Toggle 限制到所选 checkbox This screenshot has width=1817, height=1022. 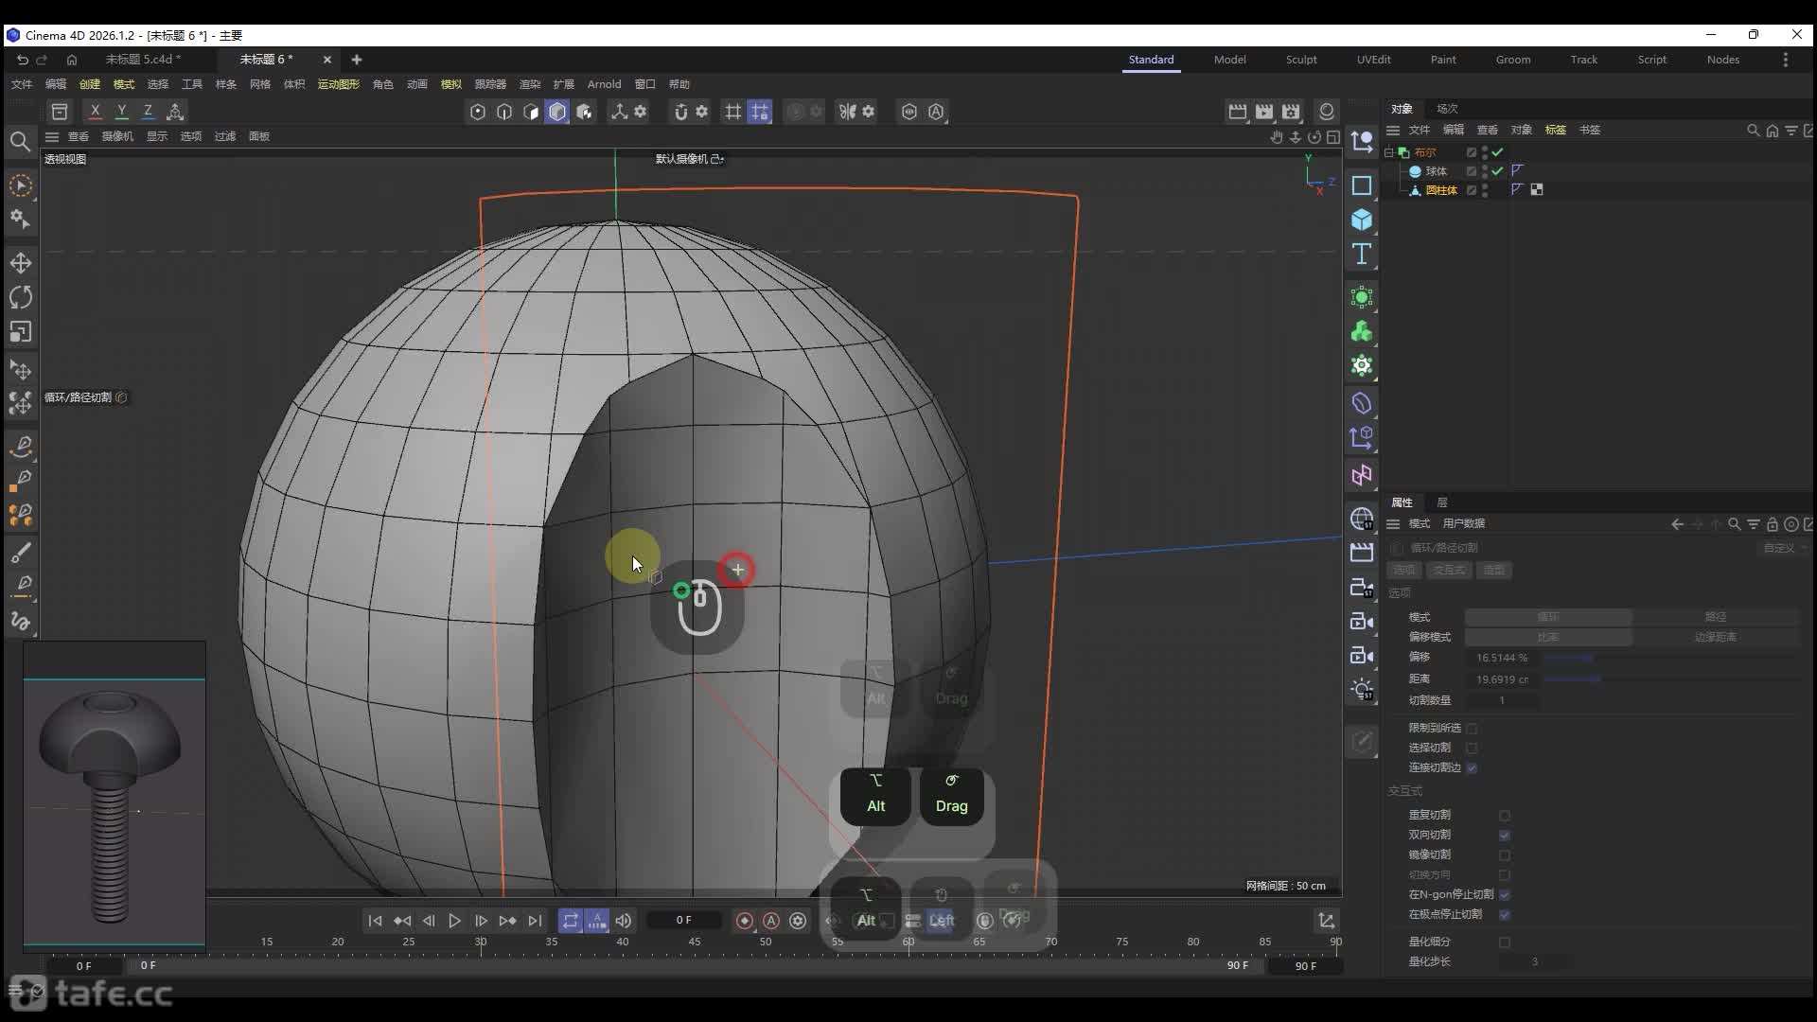[x=1472, y=729]
